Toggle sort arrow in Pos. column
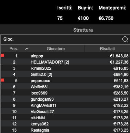Screen dimensions: 130x133 pyautogui.click(x=27, y=49)
